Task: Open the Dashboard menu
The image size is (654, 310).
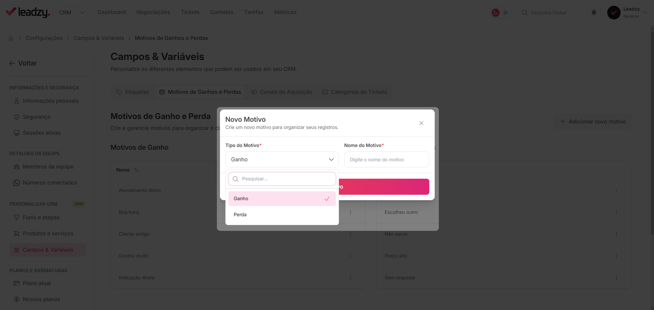Action: pyautogui.click(x=112, y=12)
